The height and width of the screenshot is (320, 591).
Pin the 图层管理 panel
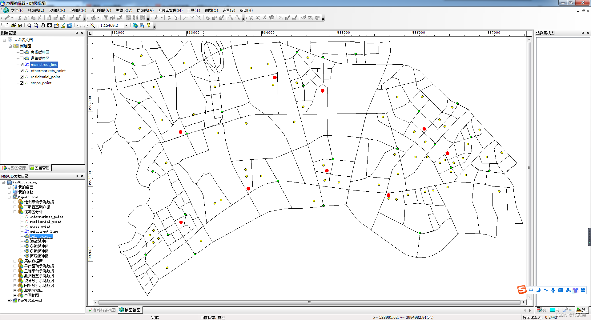(77, 33)
